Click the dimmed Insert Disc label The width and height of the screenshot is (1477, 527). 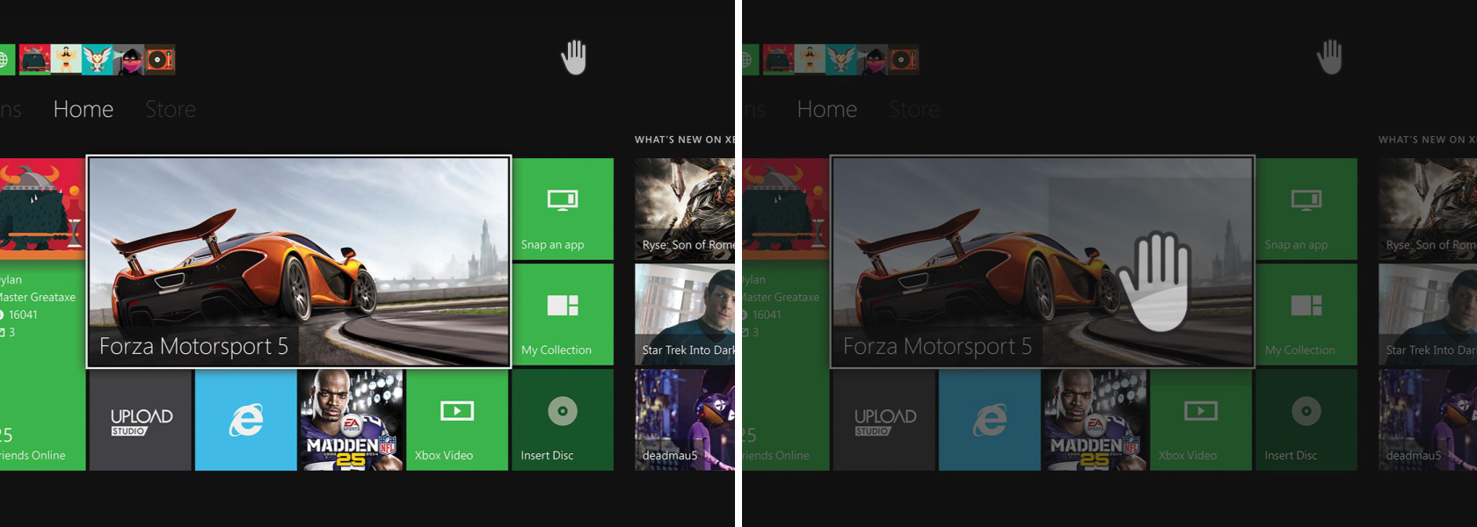[x=1291, y=455]
